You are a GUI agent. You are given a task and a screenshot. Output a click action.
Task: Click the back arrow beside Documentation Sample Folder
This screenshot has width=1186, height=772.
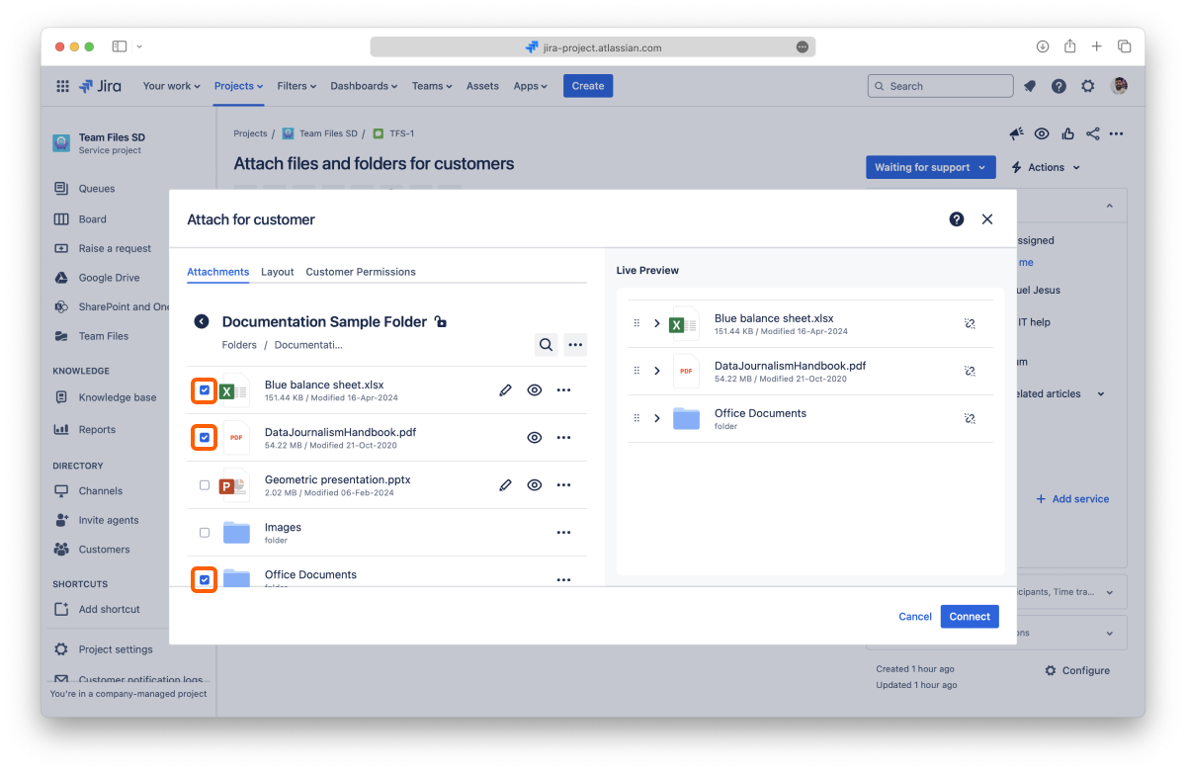pyautogui.click(x=202, y=321)
